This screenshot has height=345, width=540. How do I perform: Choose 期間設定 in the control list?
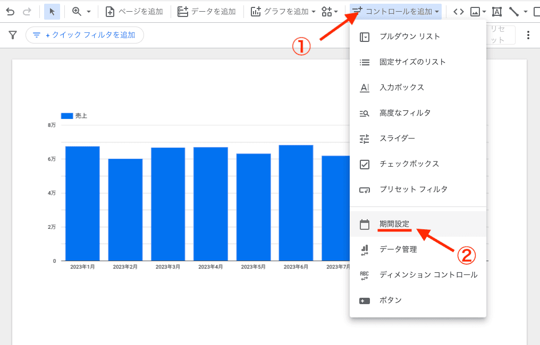[x=395, y=224]
